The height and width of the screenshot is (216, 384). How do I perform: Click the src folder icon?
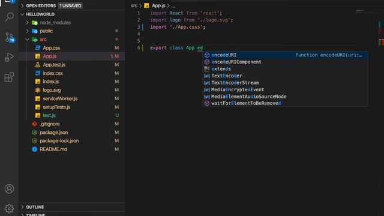click(x=35, y=40)
